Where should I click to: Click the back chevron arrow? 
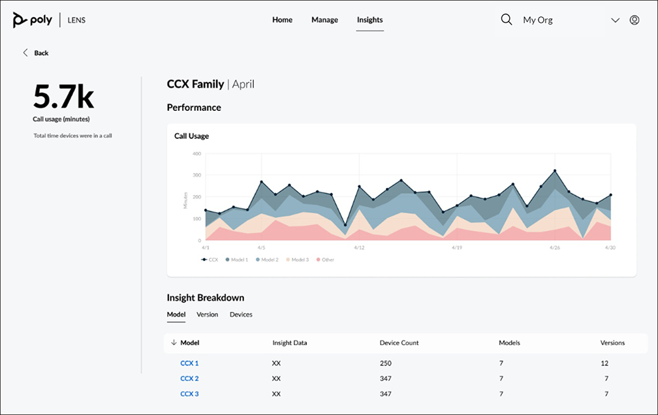point(25,52)
